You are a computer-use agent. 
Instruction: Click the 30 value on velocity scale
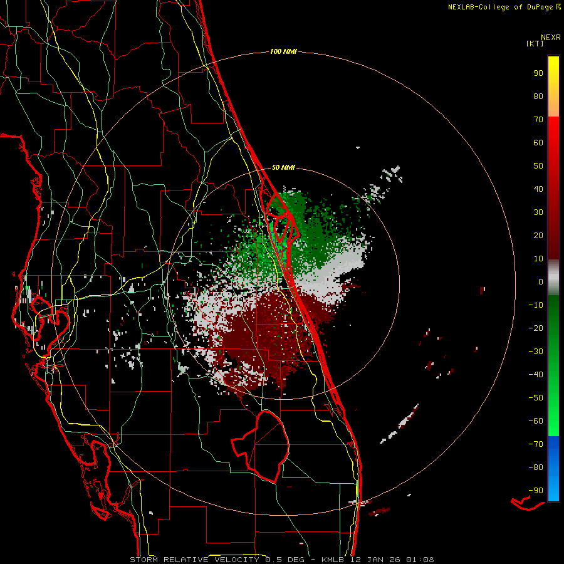(x=538, y=212)
